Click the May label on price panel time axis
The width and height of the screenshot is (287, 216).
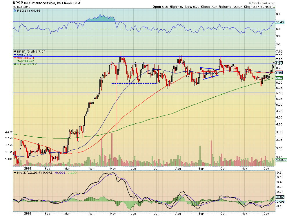(x=113, y=168)
